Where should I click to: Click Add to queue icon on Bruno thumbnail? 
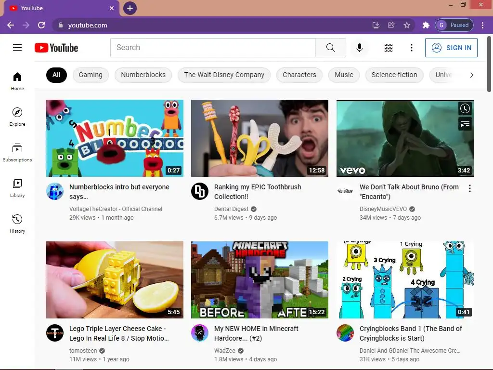pos(465,124)
